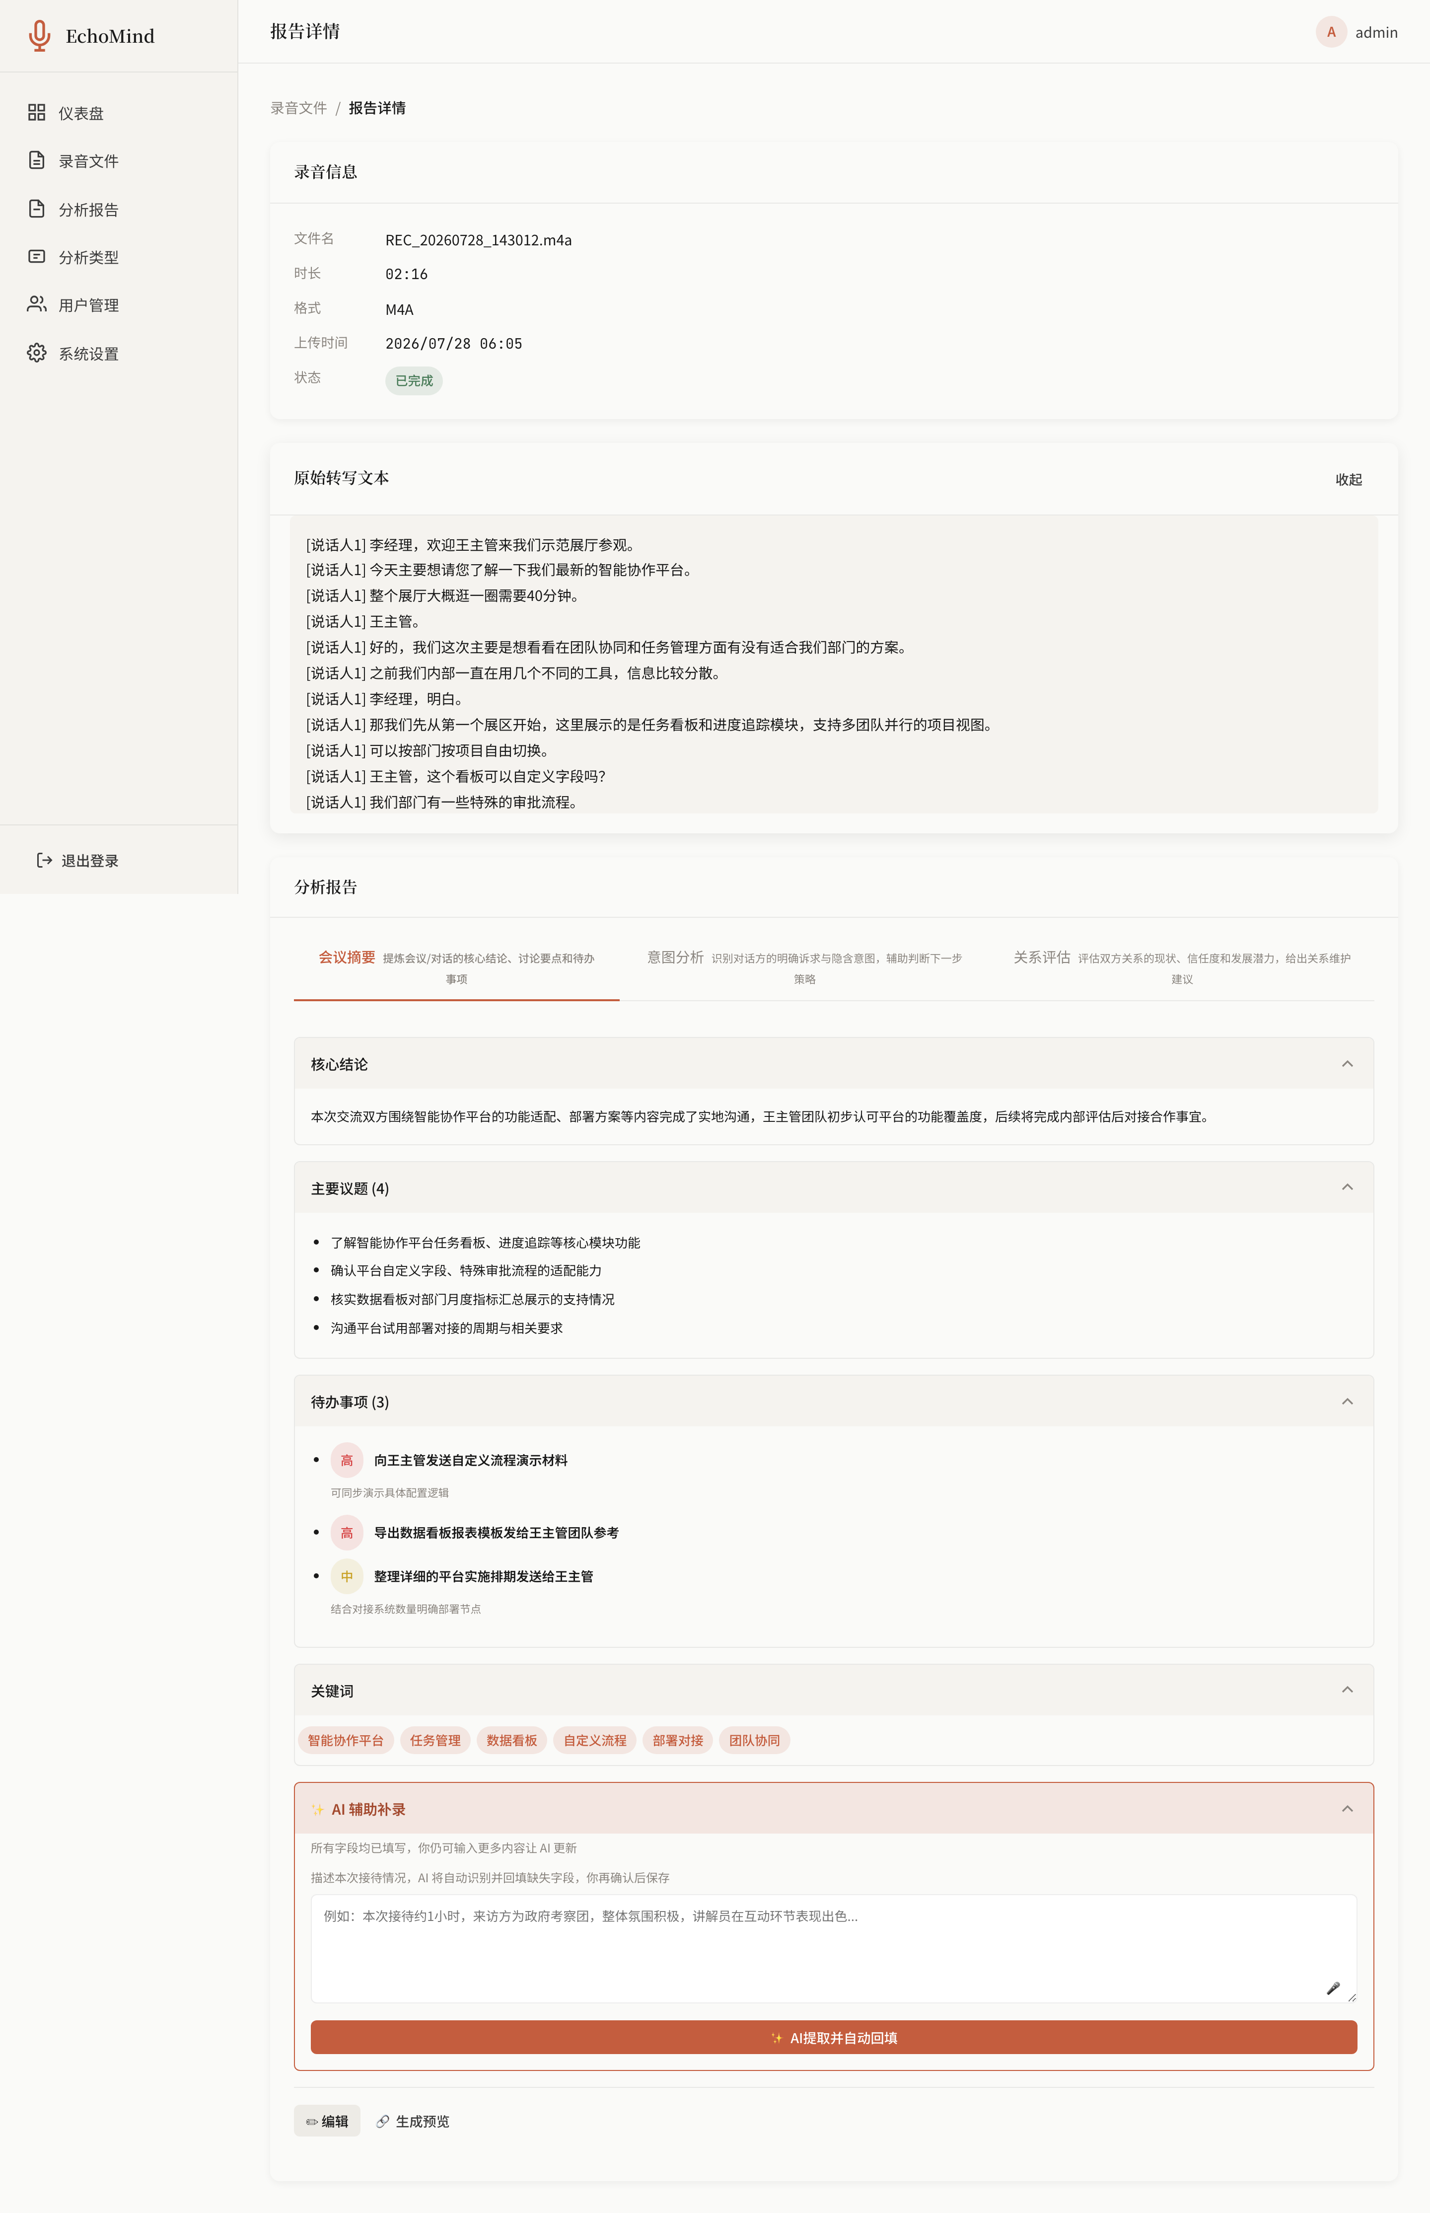Click 收起 to collapse the transcript
Image resolution: width=1430 pixels, height=2213 pixels.
[1348, 479]
